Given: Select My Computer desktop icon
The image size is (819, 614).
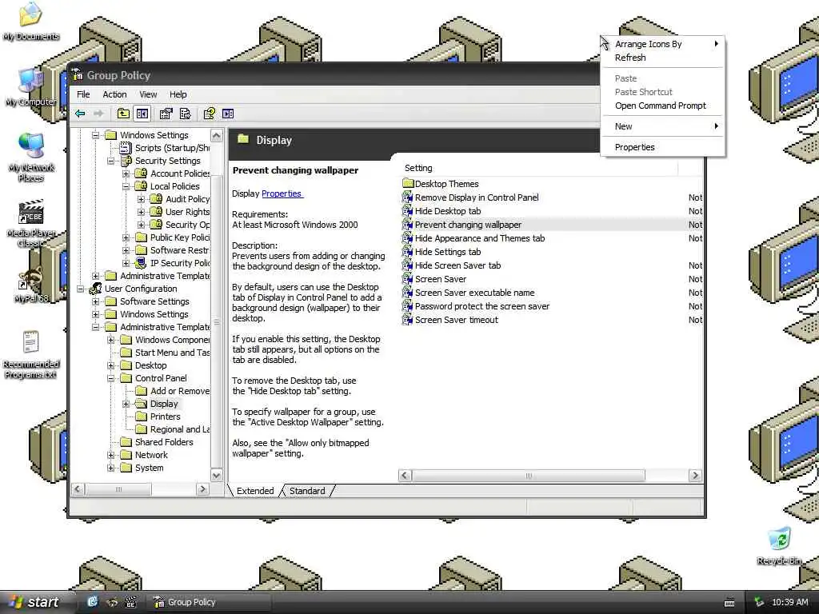Looking at the screenshot, I should (x=30, y=86).
